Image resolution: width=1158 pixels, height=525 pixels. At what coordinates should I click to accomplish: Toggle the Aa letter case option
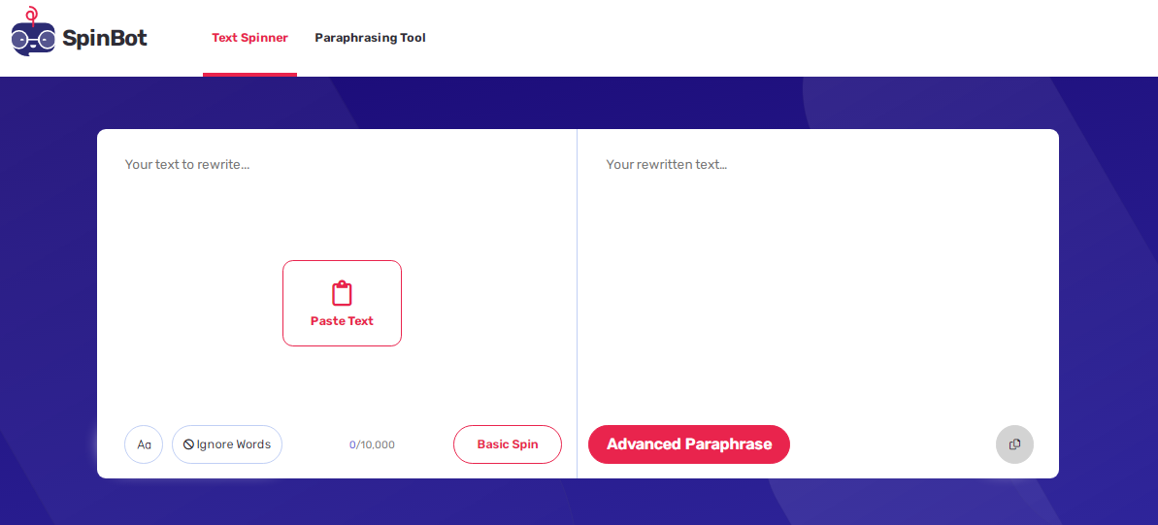tap(144, 444)
